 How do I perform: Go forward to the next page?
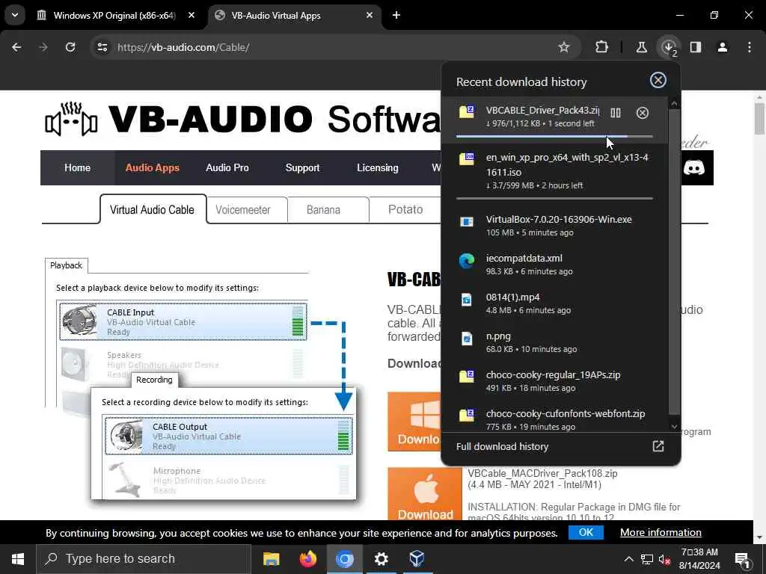pyautogui.click(x=43, y=47)
